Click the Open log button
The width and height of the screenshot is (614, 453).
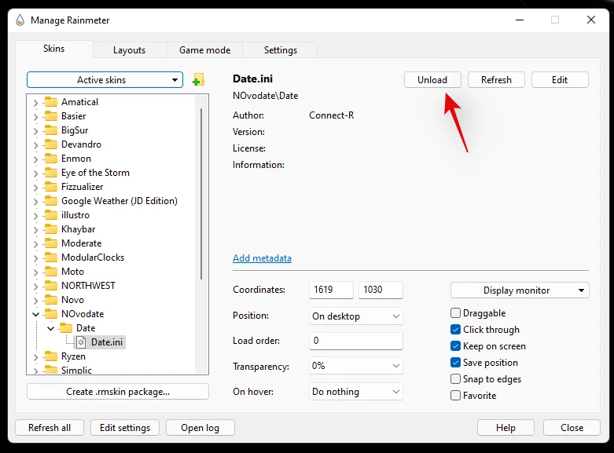(200, 428)
